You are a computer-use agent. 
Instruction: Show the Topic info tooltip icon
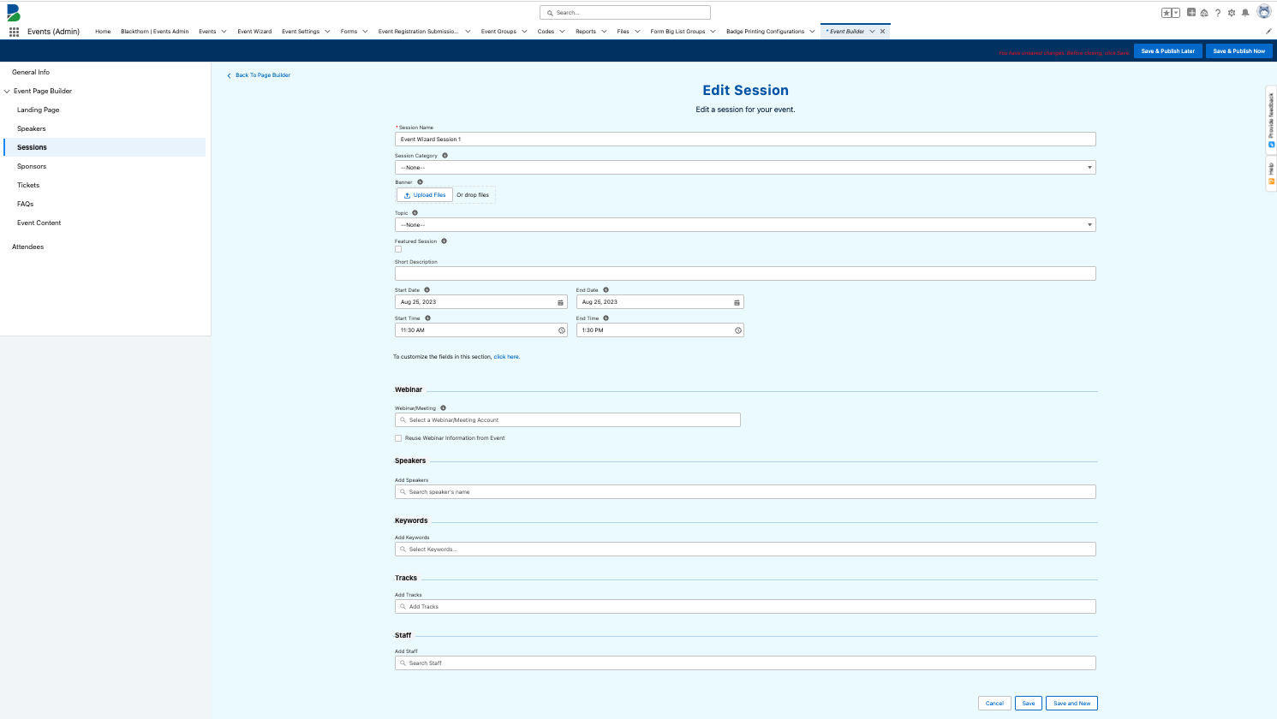(415, 213)
